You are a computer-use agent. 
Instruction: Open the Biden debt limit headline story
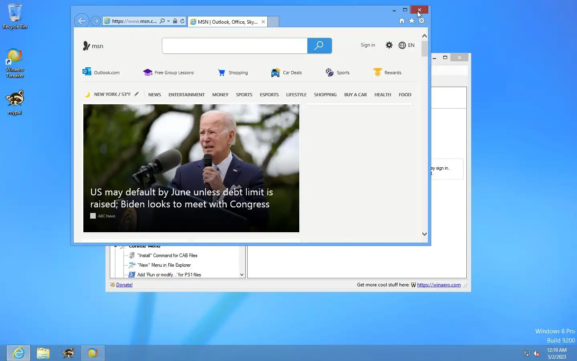click(x=182, y=198)
